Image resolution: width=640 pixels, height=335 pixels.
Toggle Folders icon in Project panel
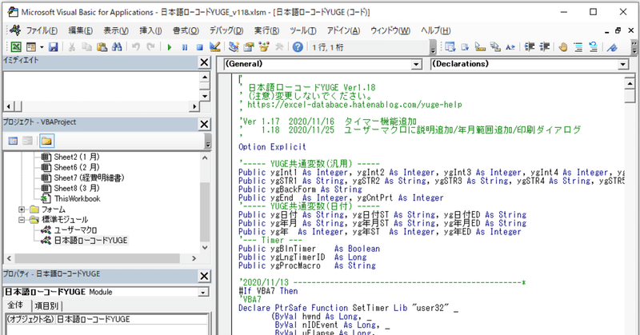[46, 141]
